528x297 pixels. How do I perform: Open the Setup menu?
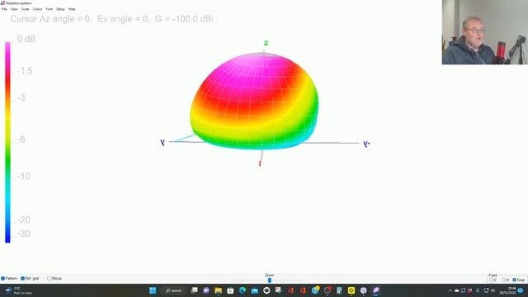(60, 9)
